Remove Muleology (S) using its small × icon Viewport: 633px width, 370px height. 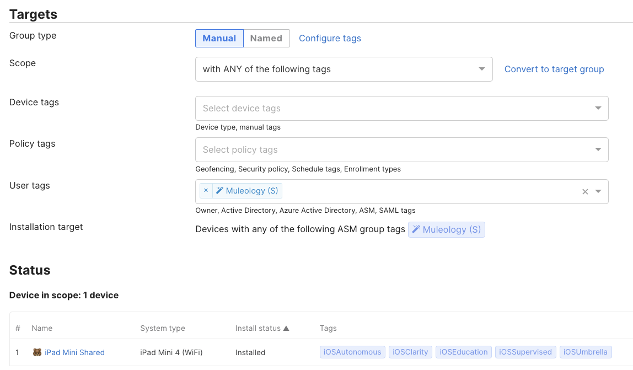206,190
